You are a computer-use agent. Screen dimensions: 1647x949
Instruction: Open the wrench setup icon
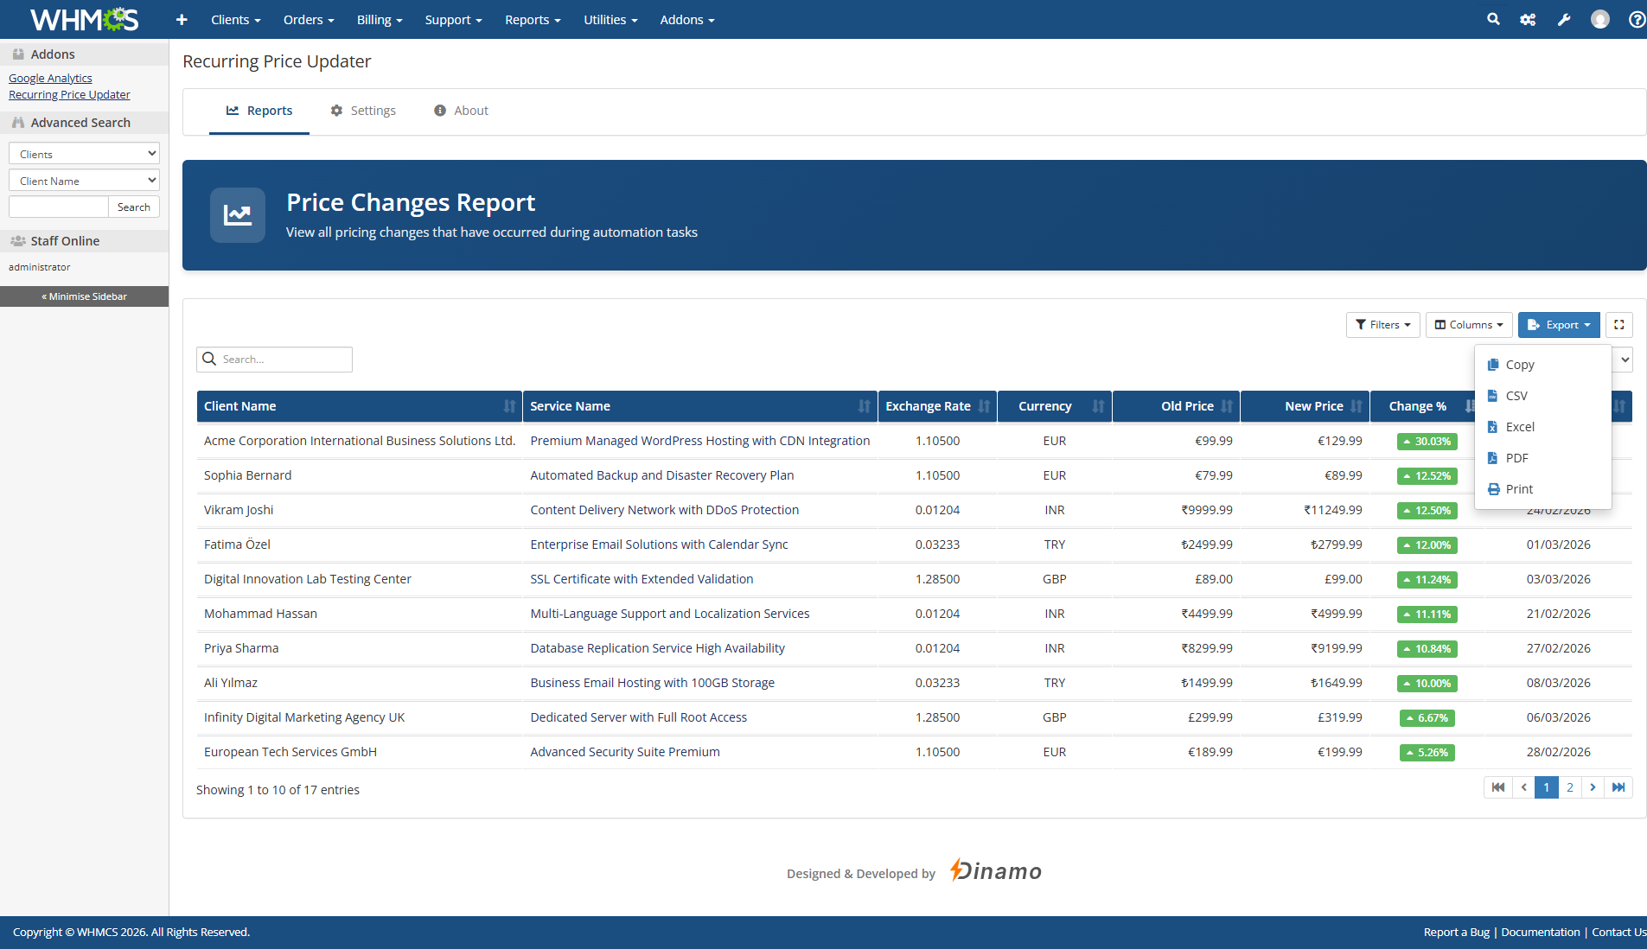point(1564,19)
